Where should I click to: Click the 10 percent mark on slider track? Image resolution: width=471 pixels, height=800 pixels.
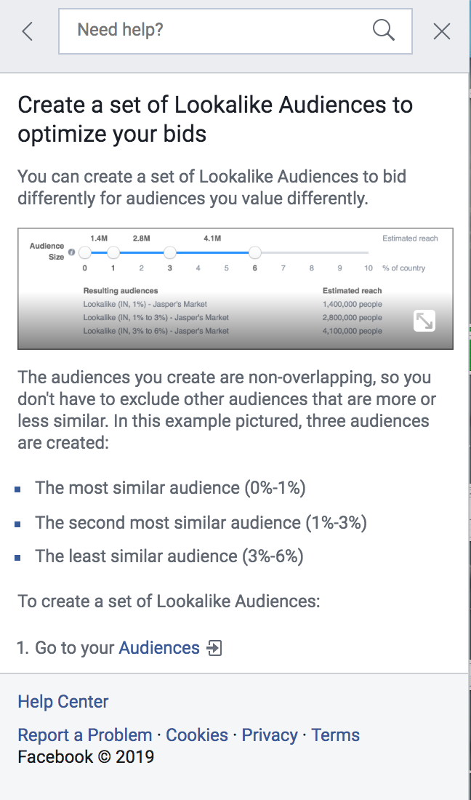368,268
